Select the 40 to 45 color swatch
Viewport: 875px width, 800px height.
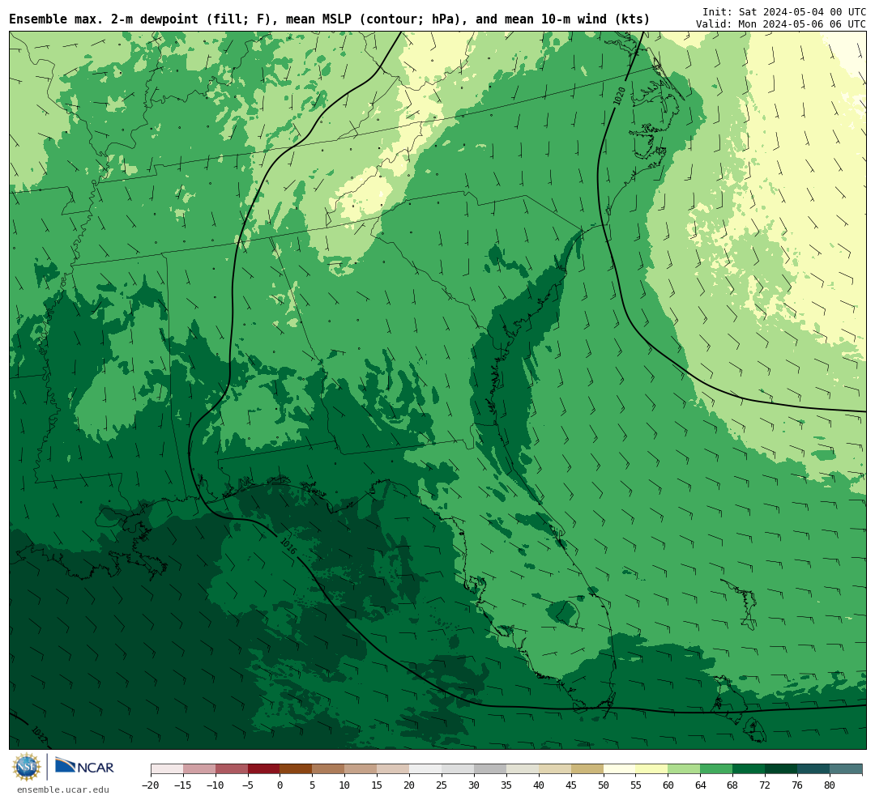(x=555, y=769)
